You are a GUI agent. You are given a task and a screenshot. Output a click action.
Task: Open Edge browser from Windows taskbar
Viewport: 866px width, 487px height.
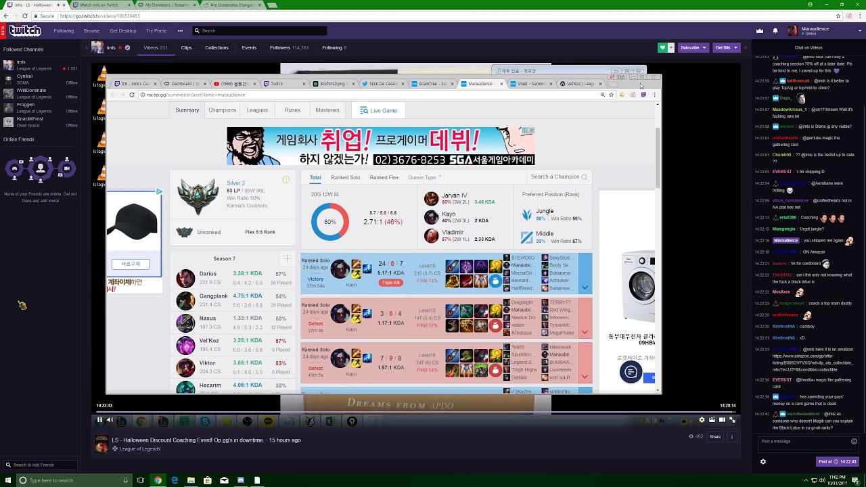[175, 480]
